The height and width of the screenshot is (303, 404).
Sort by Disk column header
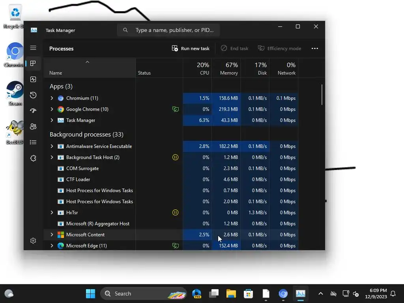(255, 68)
